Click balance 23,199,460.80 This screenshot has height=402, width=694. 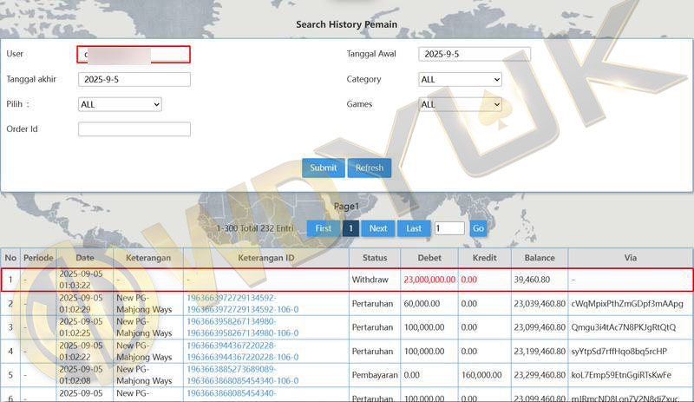[540, 351]
